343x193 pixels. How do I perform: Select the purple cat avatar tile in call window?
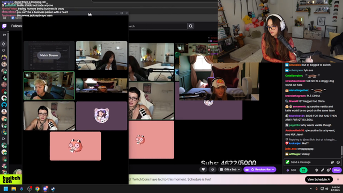coord(101,116)
